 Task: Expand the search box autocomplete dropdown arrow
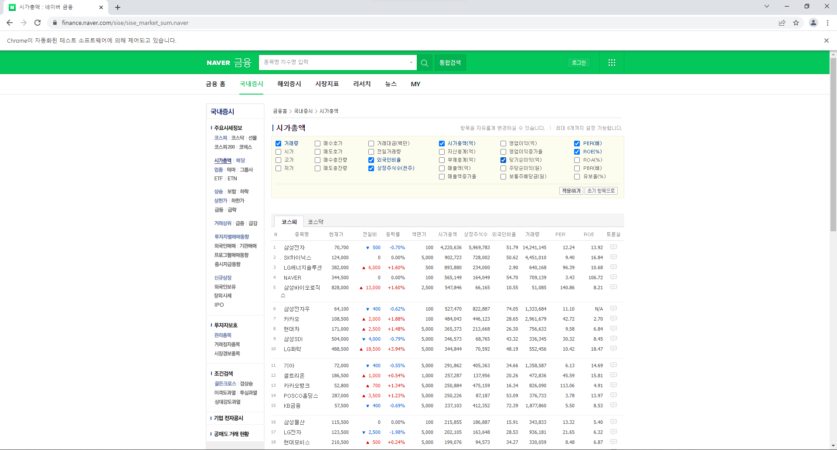(x=411, y=63)
